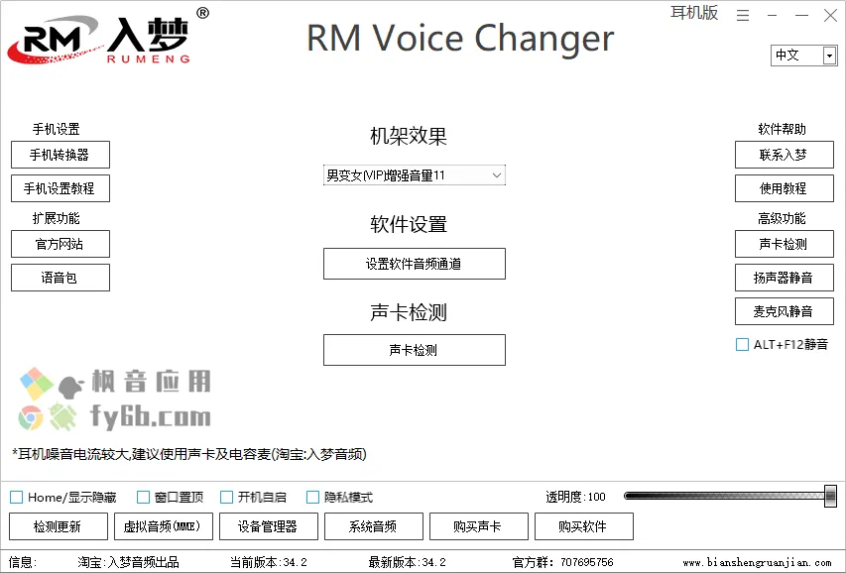Image resolution: width=846 pixels, height=573 pixels.
Task: Open 手机转换器 phone converter
Action: (60, 155)
